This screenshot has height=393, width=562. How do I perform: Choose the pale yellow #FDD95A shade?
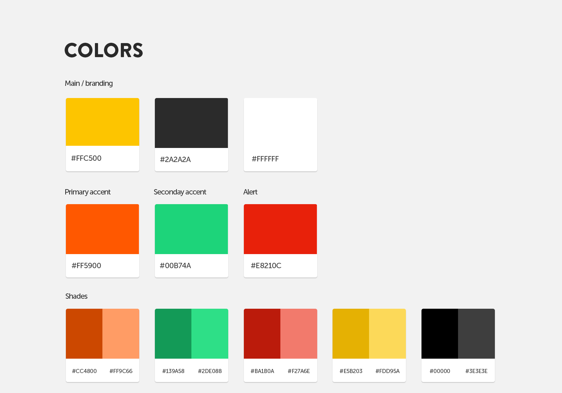pyautogui.click(x=387, y=334)
